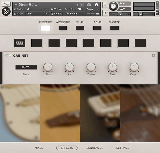160x153 pixels.
Task: Toggle the Cabinet effect power switch
Action: tap(8, 56)
